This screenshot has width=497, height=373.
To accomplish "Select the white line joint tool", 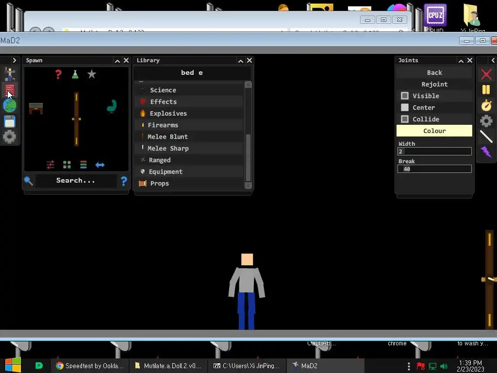I will 486,136.
